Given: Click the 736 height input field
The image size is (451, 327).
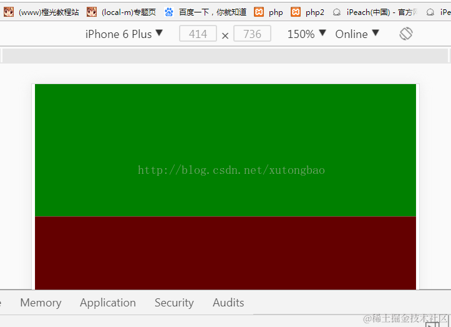Looking at the screenshot, I should [252, 34].
